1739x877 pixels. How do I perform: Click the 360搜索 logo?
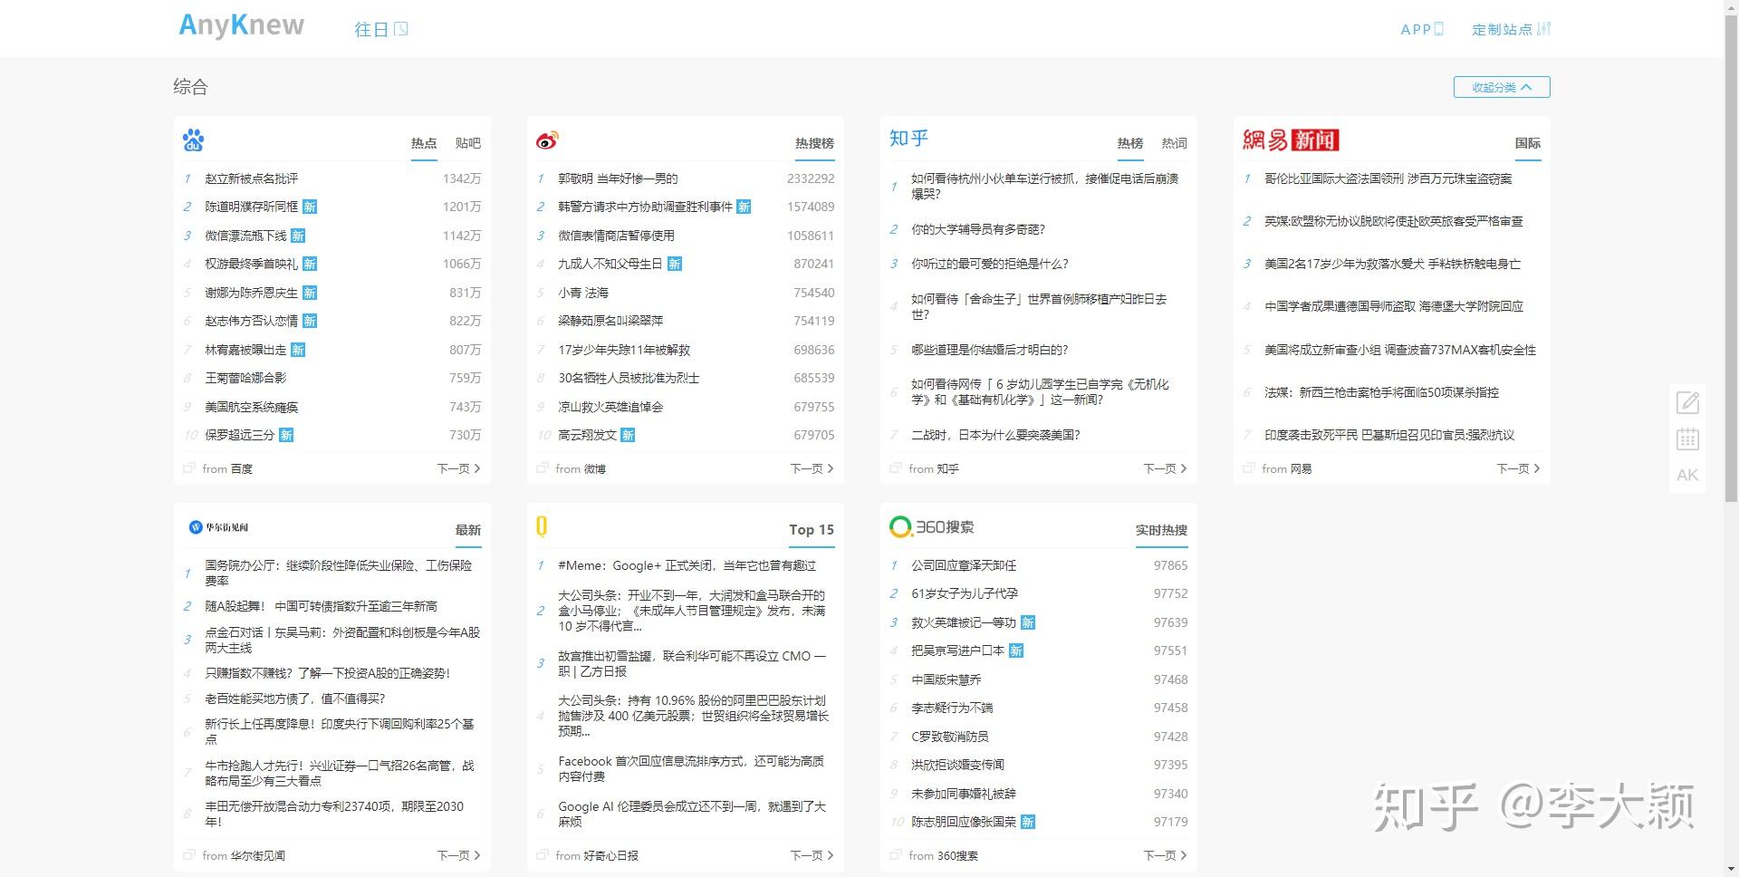(x=932, y=526)
